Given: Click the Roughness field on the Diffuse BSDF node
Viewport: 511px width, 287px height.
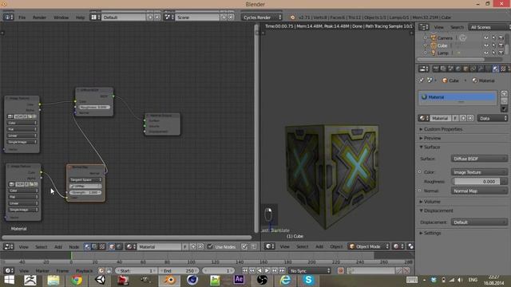Looking at the screenshot, I should (x=94, y=107).
